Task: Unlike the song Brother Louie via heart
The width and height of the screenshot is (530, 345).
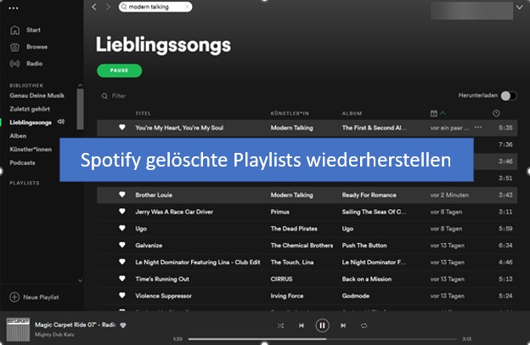Action: click(x=121, y=195)
